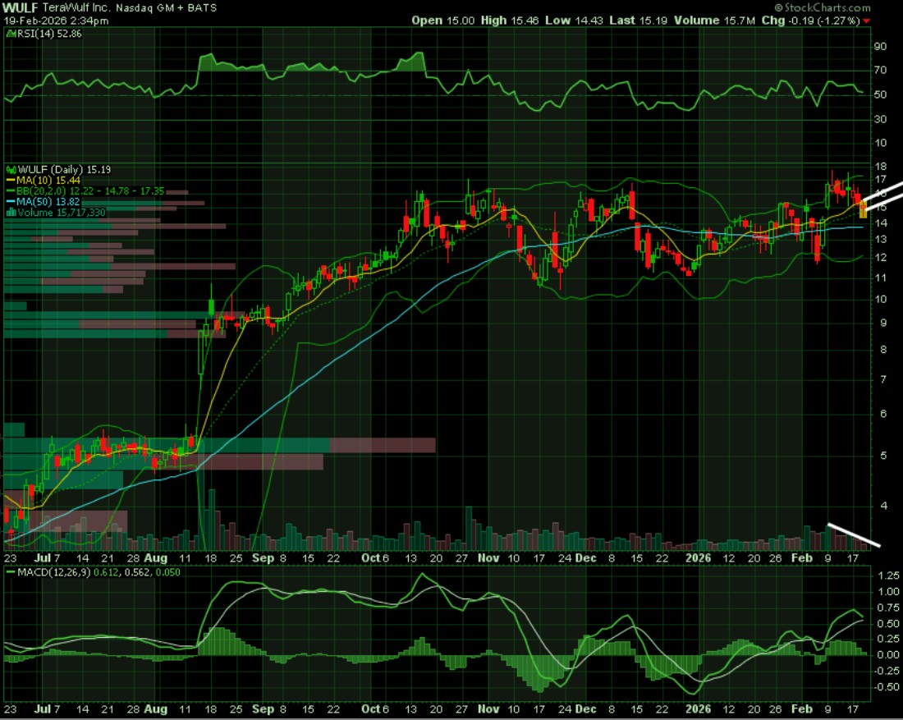Click MACD axis value -0.25

click(887, 671)
